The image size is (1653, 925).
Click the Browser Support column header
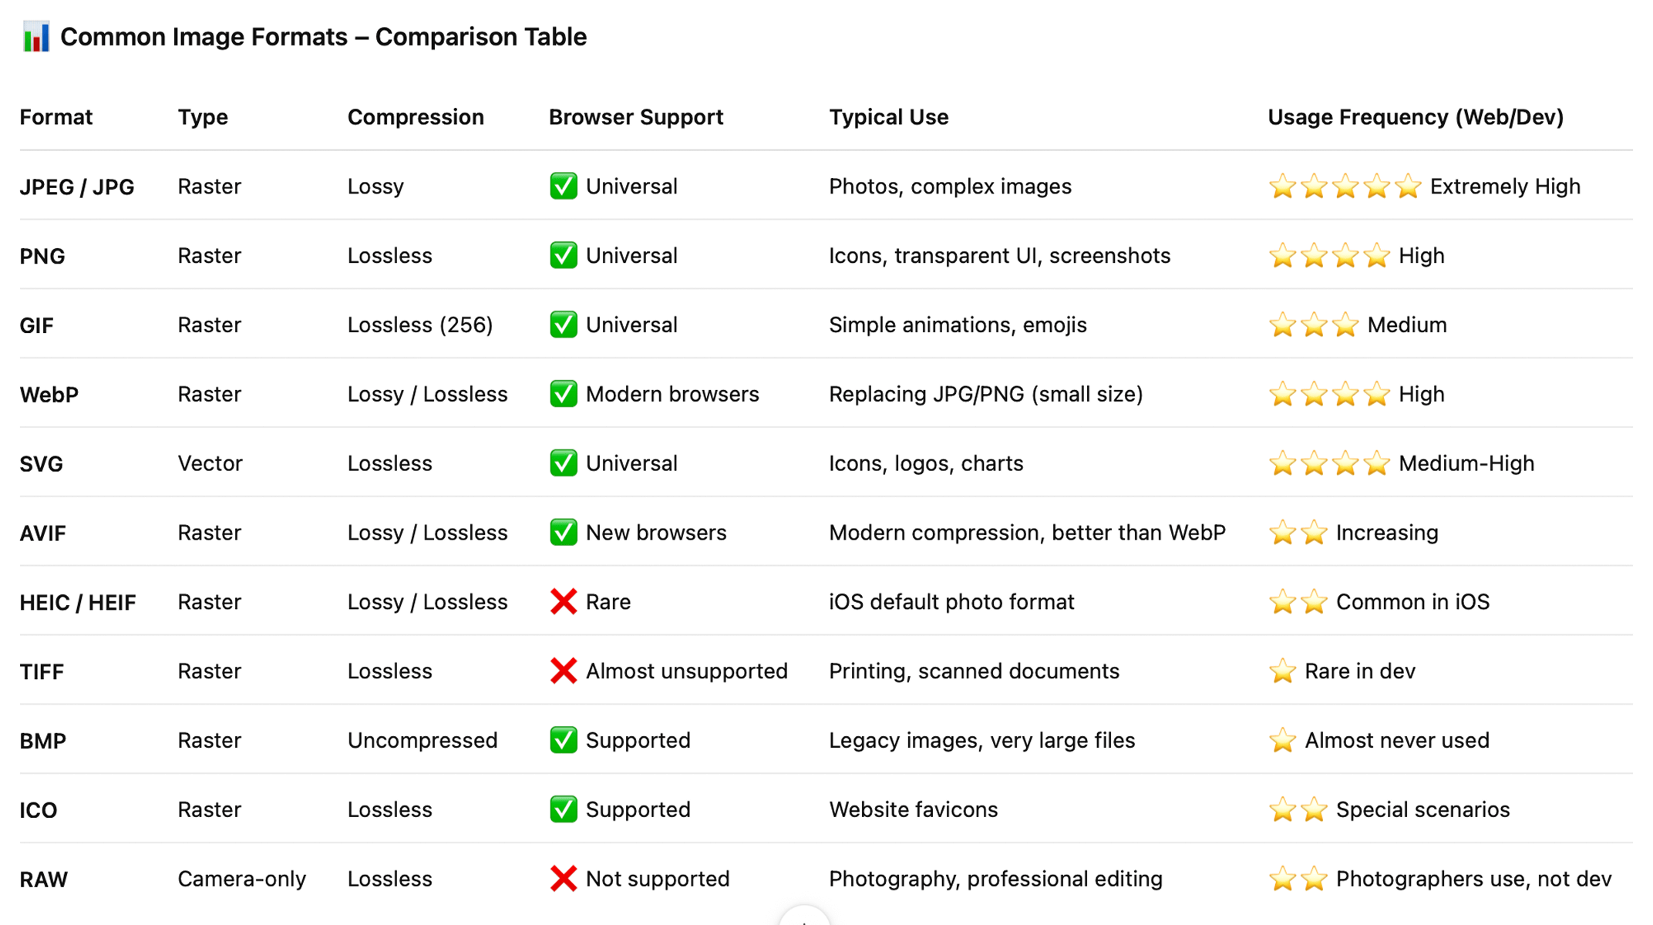coord(635,117)
